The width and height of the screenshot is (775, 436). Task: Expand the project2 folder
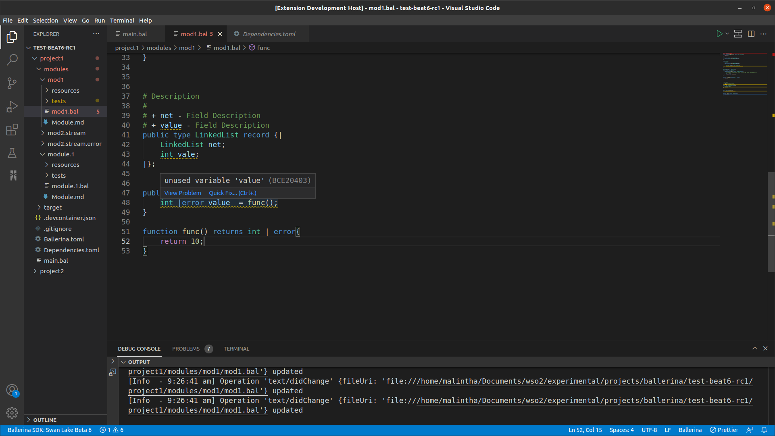[x=52, y=271]
